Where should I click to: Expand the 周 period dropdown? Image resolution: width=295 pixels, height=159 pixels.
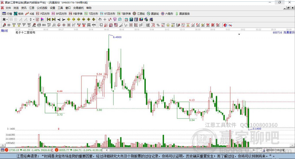coord(7,20)
